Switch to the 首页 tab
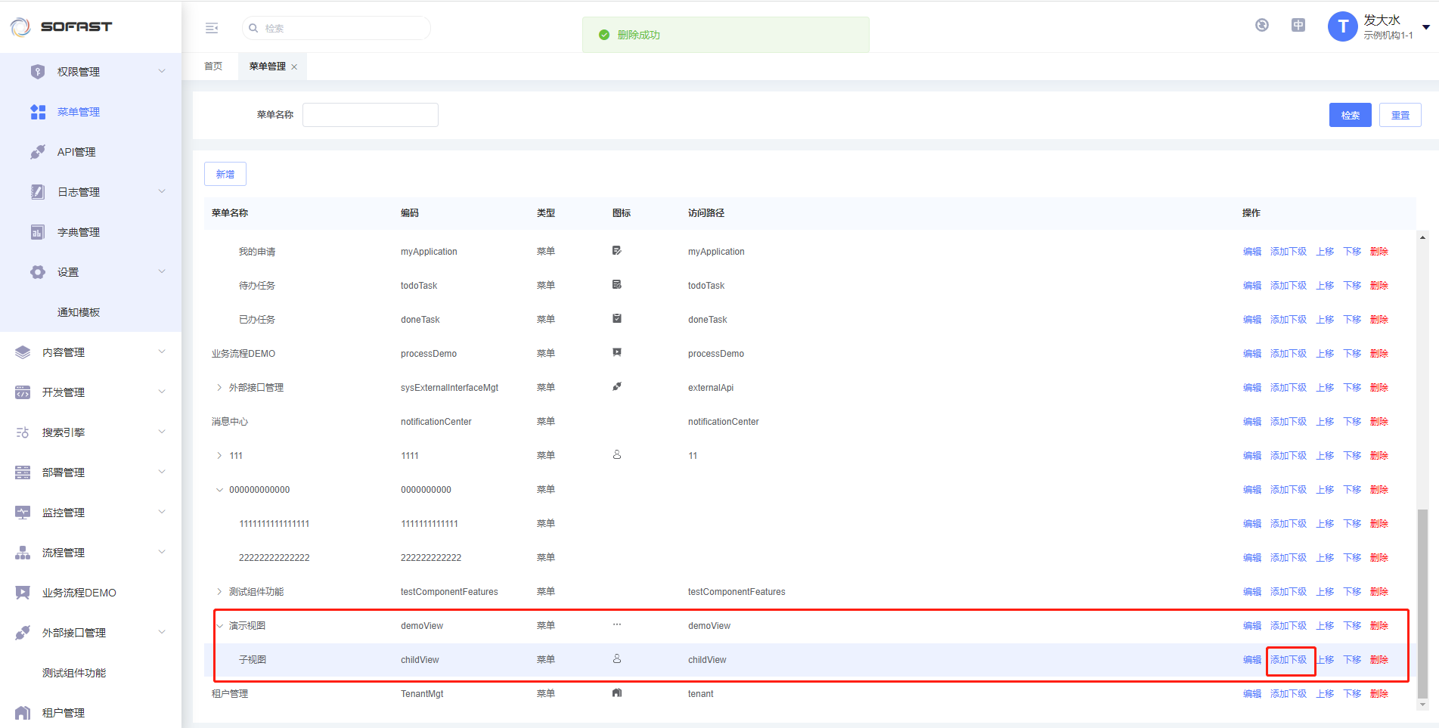The height and width of the screenshot is (728, 1439). pos(213,67)
